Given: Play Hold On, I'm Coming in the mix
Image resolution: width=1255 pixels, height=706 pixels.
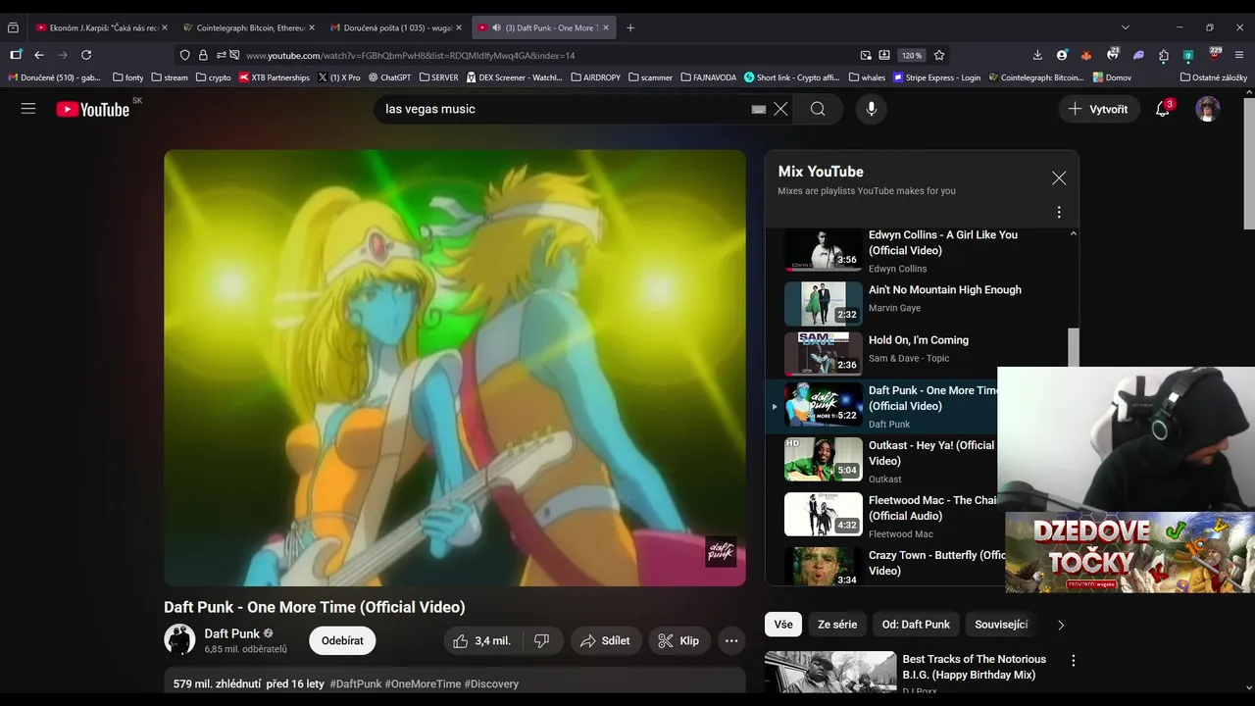Looking at the screenshot, I should pos(918,353).
